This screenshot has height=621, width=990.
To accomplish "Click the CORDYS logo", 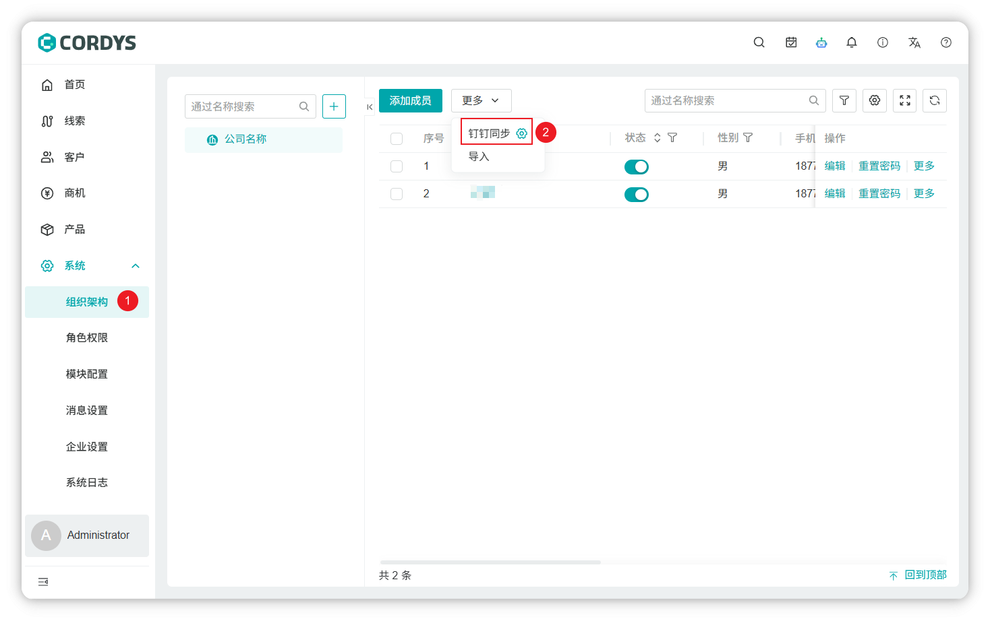I will click(87, 42).
